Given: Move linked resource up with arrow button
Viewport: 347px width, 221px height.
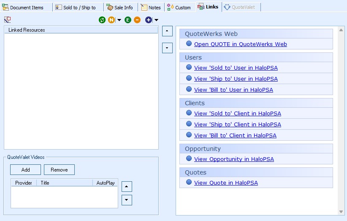Looking at the screenshot, I should pyautogui.click(x=167, y=31).
